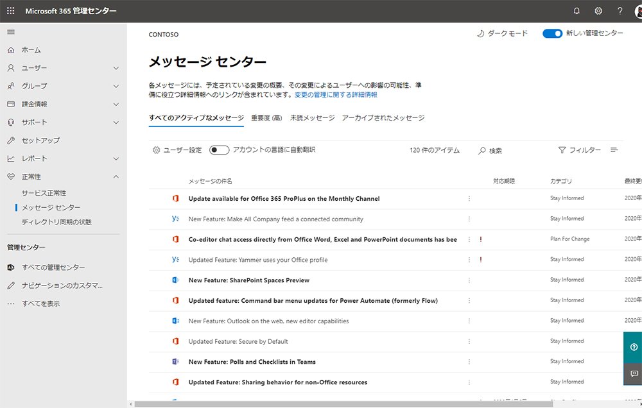Click the 検索 magnifier icon
Image resolution: width=642 pixels, height=408 pixels.
482,151
